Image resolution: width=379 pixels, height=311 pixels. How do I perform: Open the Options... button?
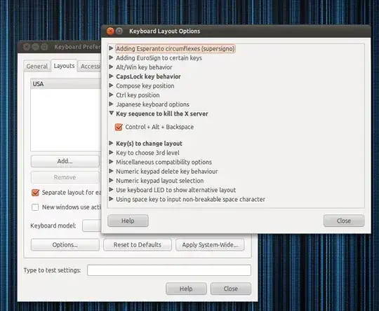pyautogui.click(x=65, y=244)
